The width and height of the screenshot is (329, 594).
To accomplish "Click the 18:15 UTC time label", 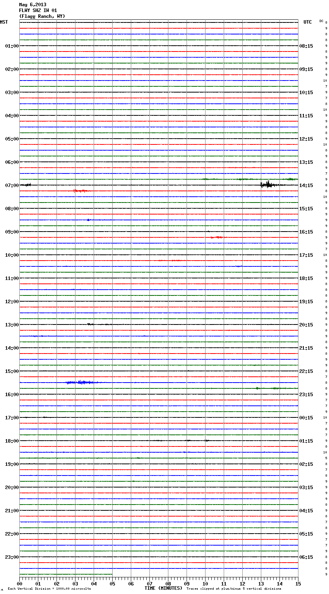I will [x=306, y=278].
